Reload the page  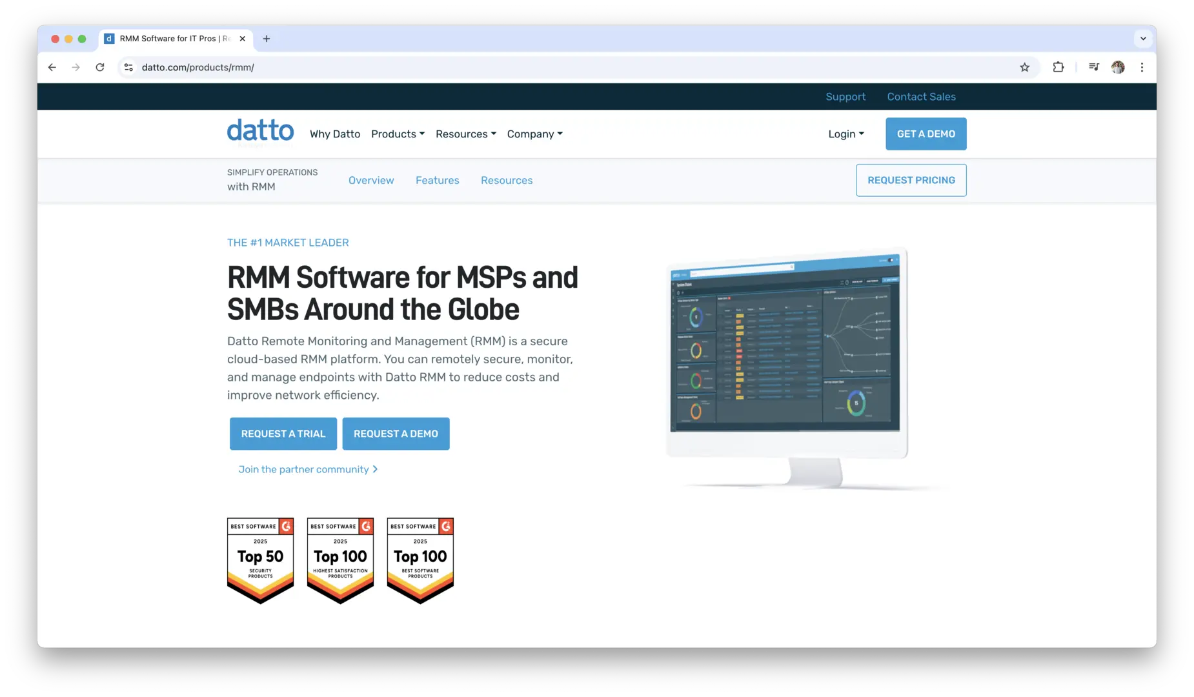coord(100,67)
